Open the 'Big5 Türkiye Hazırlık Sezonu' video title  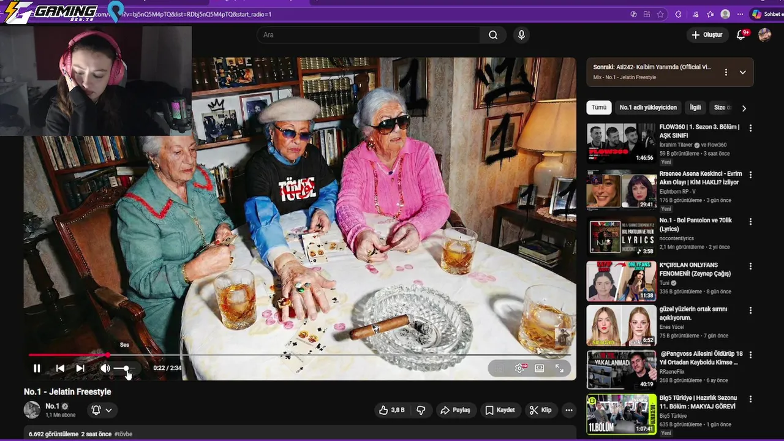pos(698,402)
